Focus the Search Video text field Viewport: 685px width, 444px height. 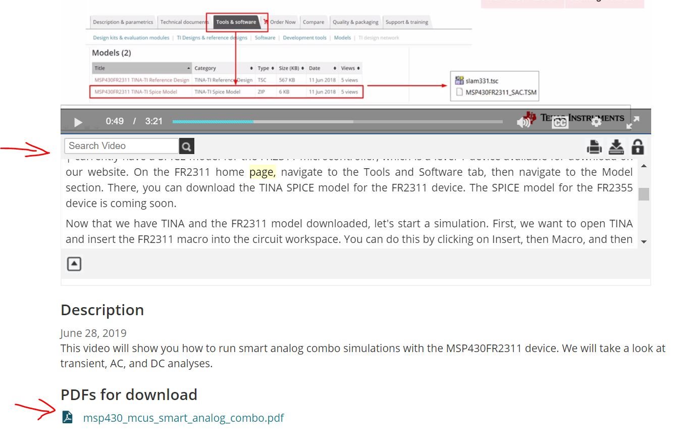[x=122, y=146]
